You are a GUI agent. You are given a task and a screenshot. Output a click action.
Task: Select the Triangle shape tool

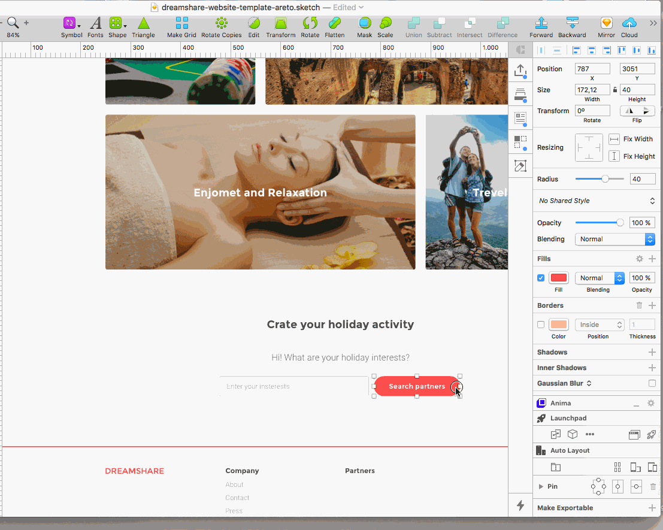tap(143, 23)
